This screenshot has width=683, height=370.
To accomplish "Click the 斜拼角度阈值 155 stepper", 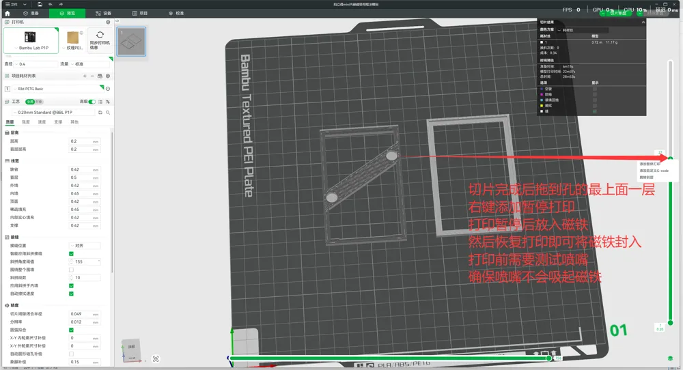I will click(x=85, y=261).
